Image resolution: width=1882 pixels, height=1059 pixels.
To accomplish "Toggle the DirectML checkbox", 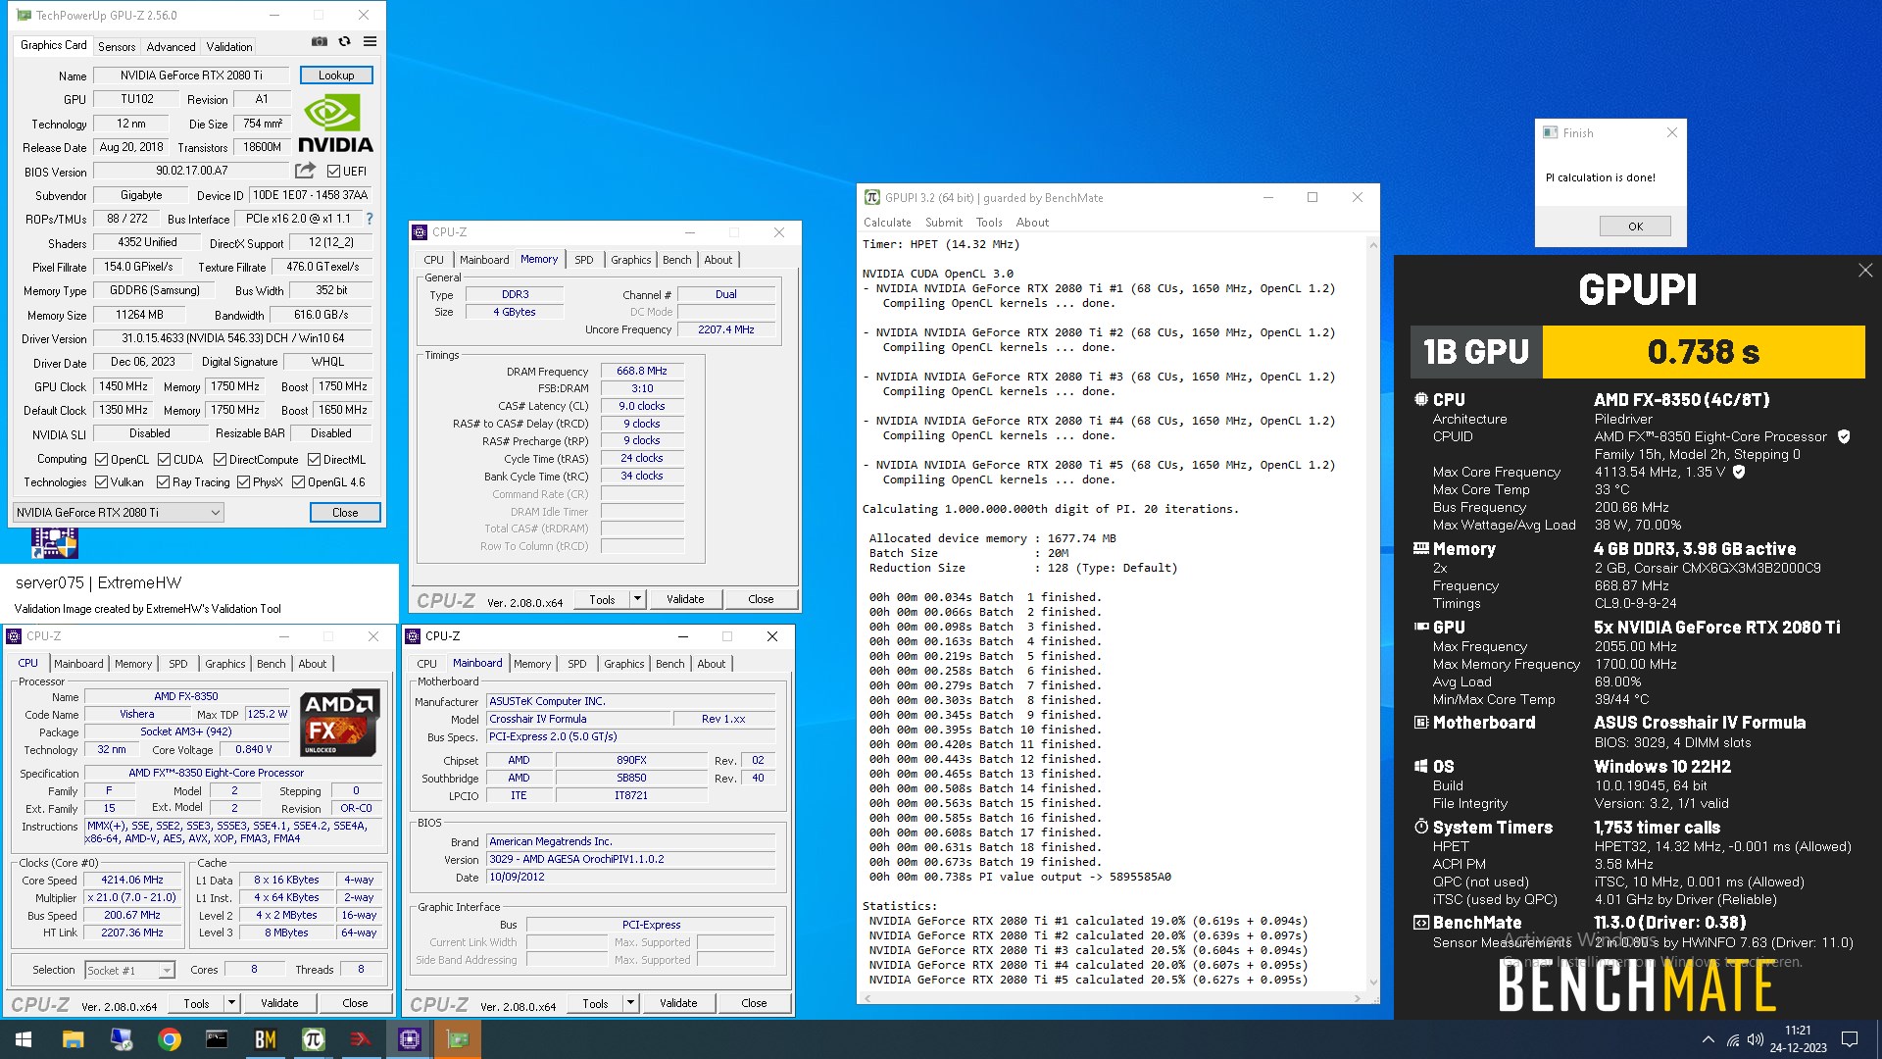I will 314,460.
